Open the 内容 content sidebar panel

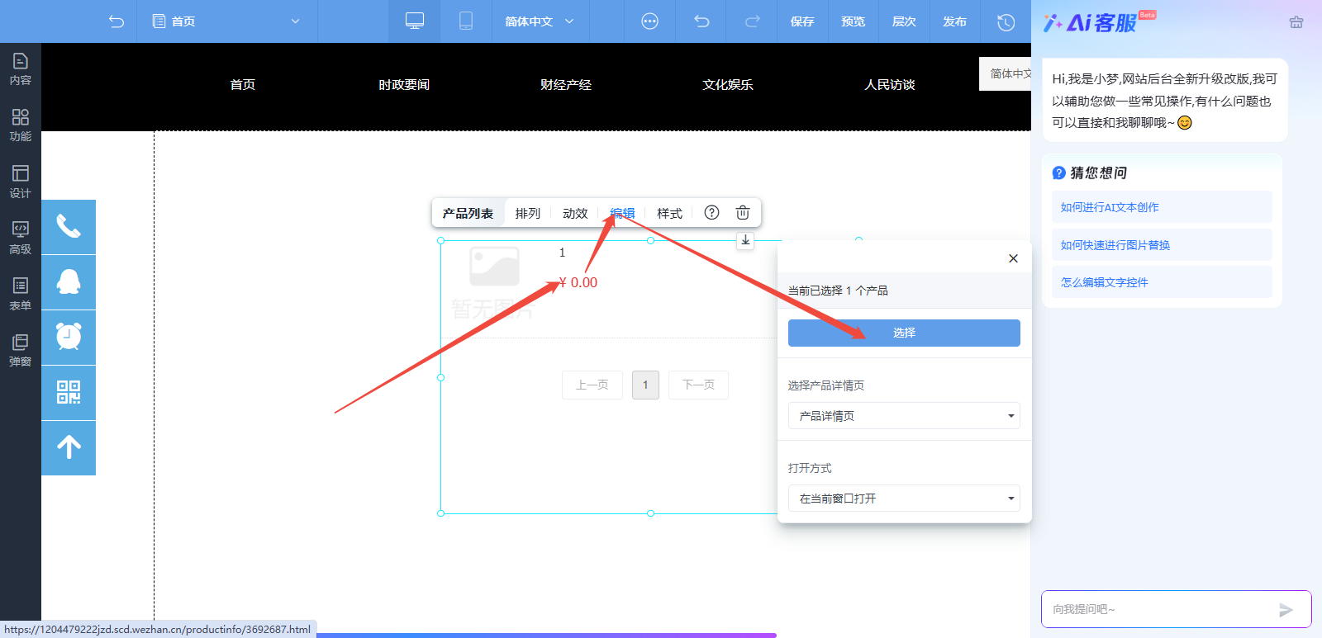coord(21,69)
